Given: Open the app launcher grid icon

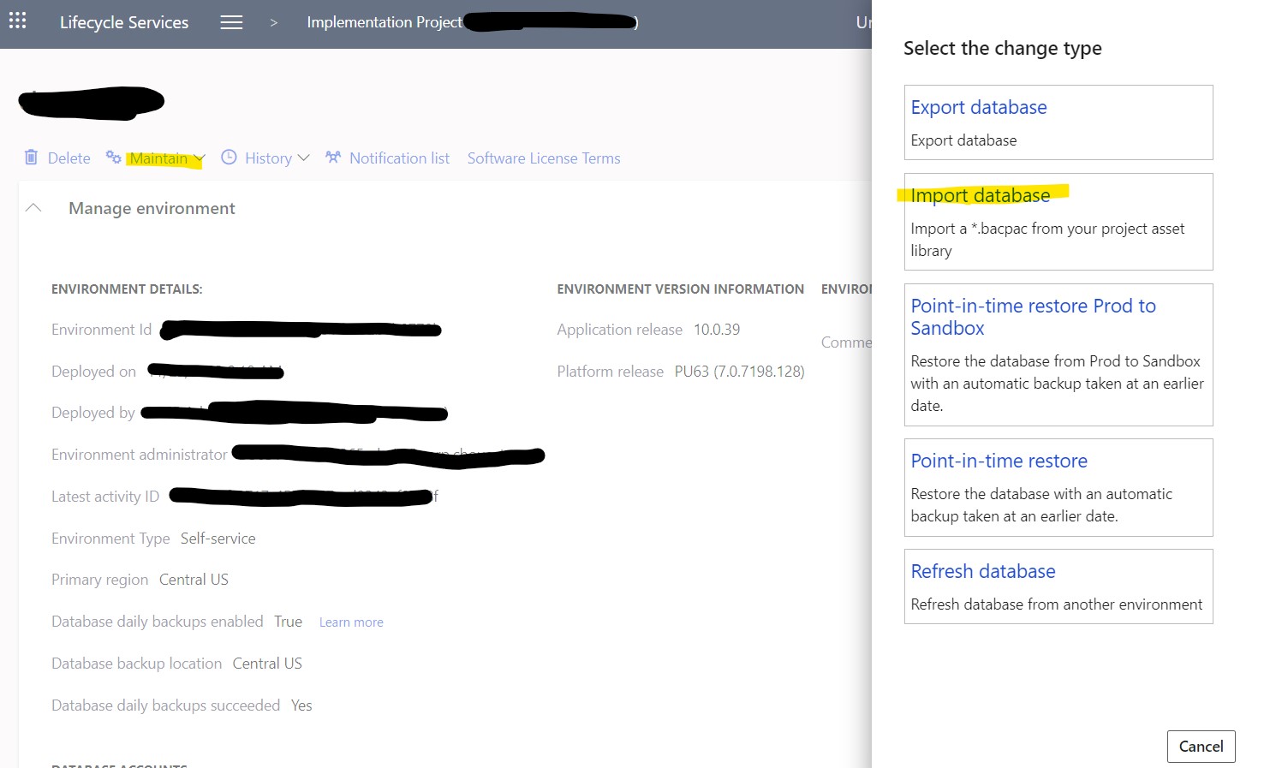Looking at the screenshot, I should click(x=18, y=21).
